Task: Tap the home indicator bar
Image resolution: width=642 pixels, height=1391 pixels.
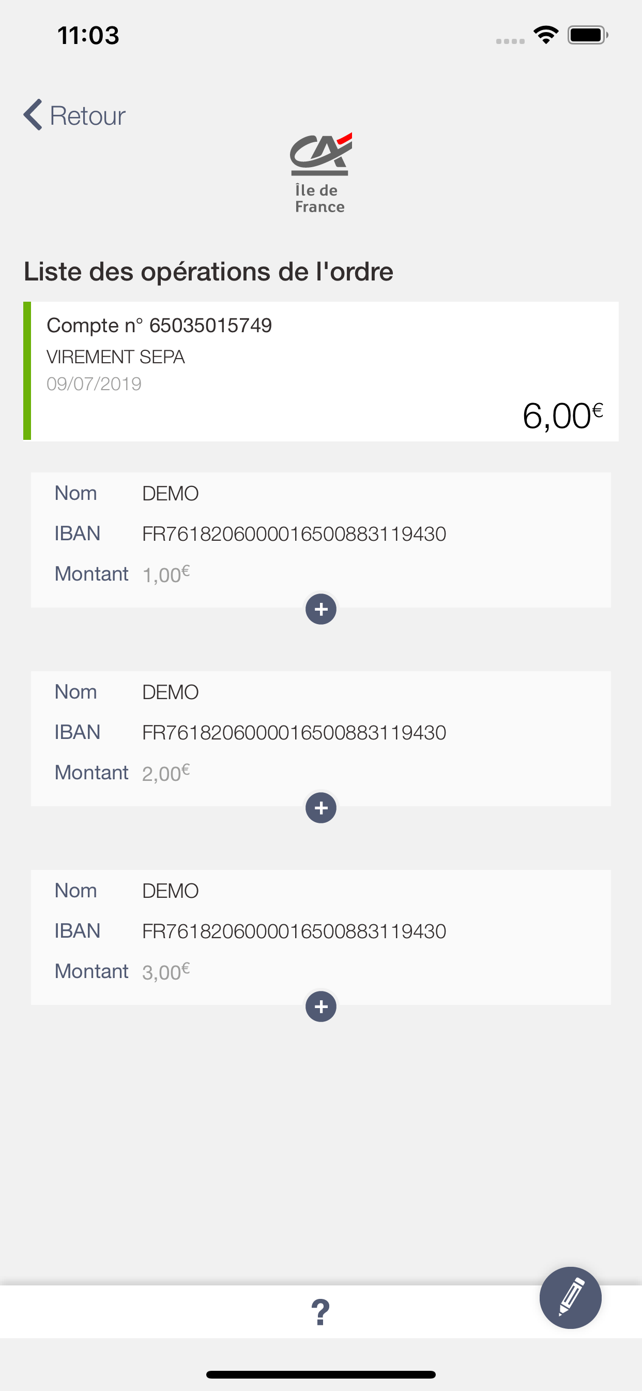Action: coord(321,1374)
